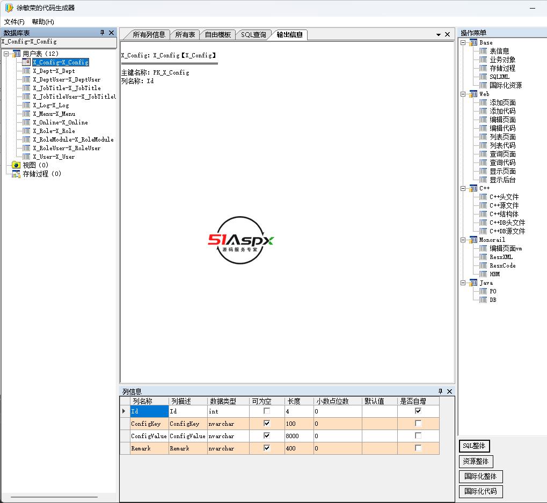Click the 存储过程 item under Base
547x503 pixels.
pyautogui.click(x=502, y=68)
